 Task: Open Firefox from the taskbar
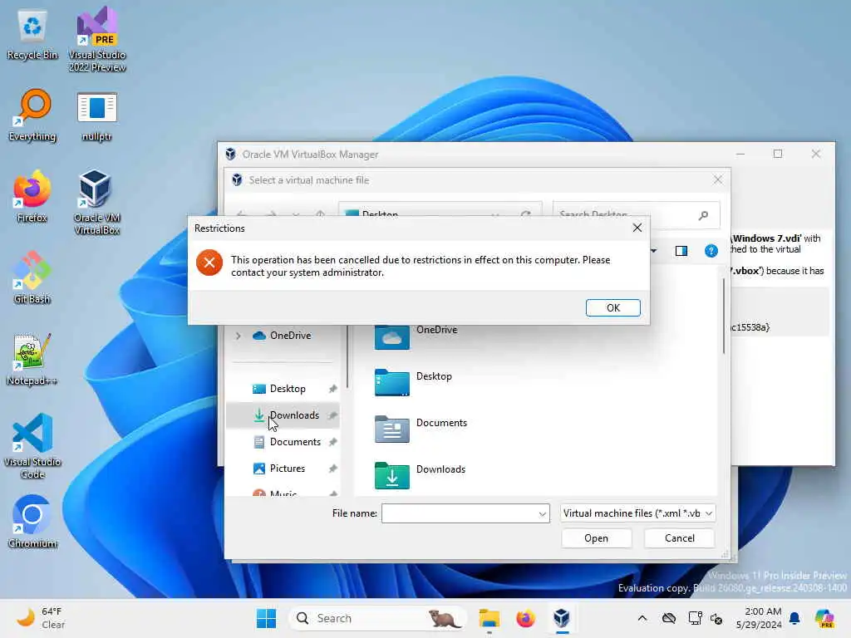coord(525,618)
